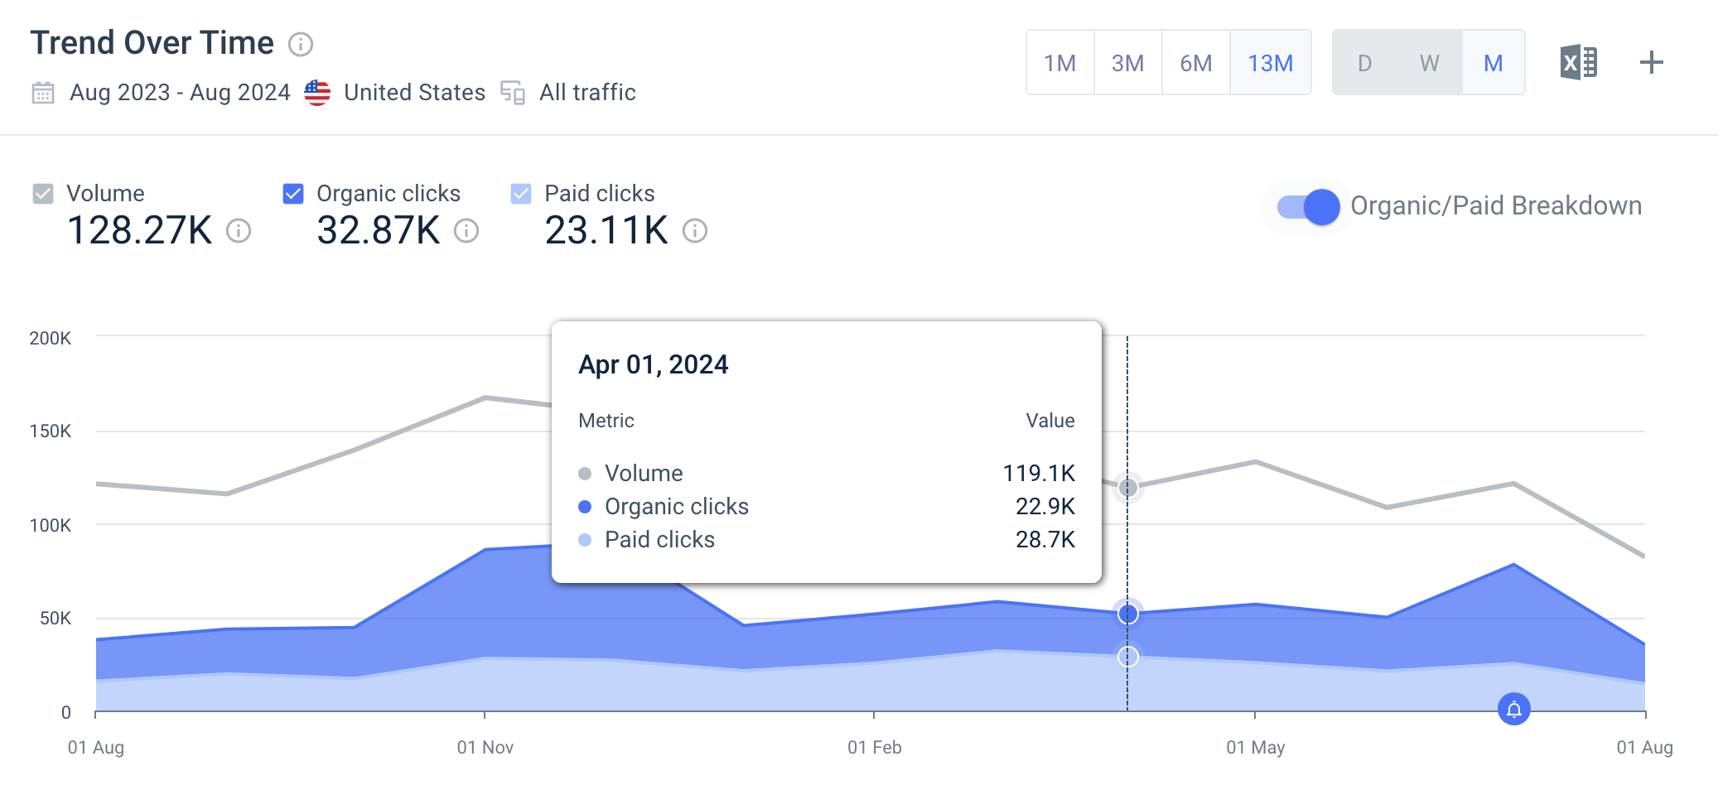The height and width of the screenshot is (790, 1718).
Task: Select the 1M time range
Action: coord(1060,63)
